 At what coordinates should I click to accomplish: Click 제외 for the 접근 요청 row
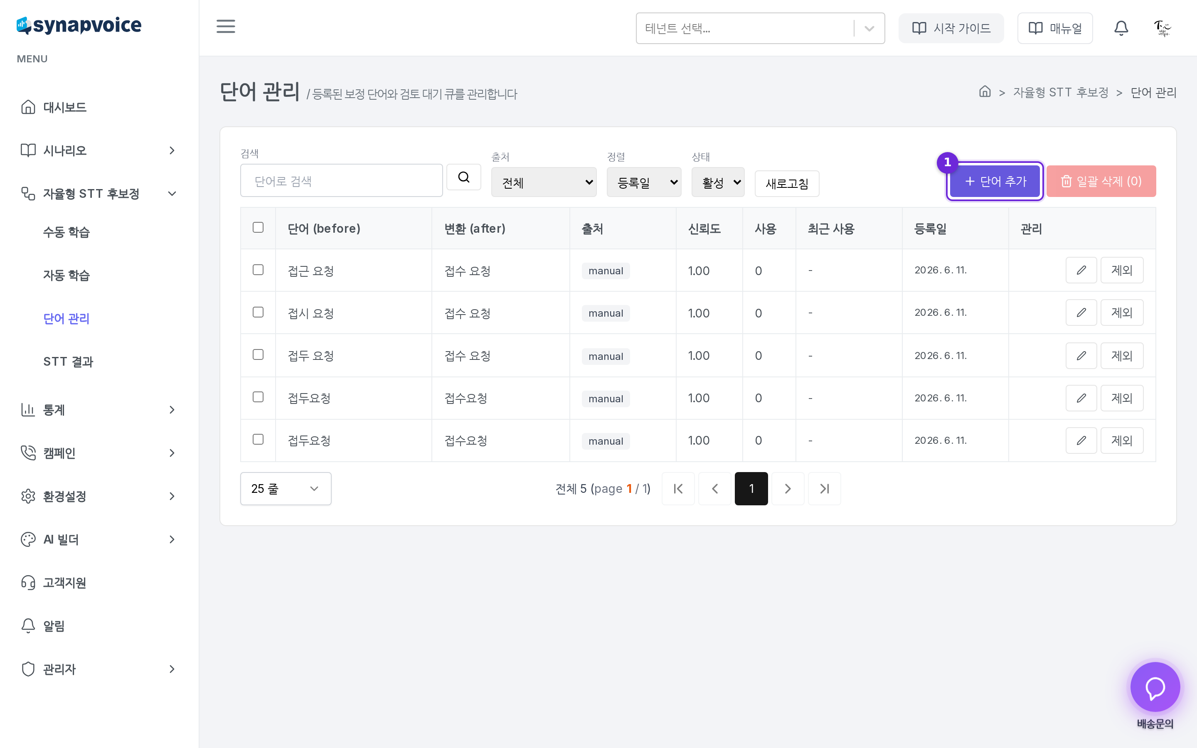coord(1121,270)
